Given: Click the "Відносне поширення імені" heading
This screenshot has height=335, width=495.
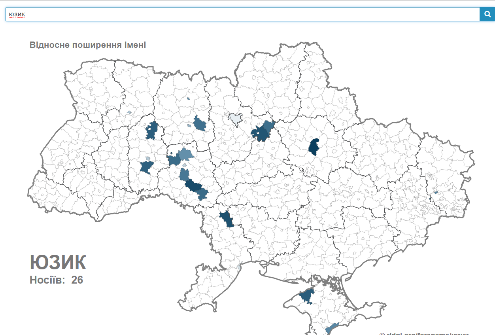Looking at the screenshot, I should click(x=88, y=45).
